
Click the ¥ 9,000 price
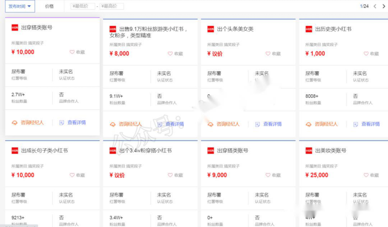[217, 175]
